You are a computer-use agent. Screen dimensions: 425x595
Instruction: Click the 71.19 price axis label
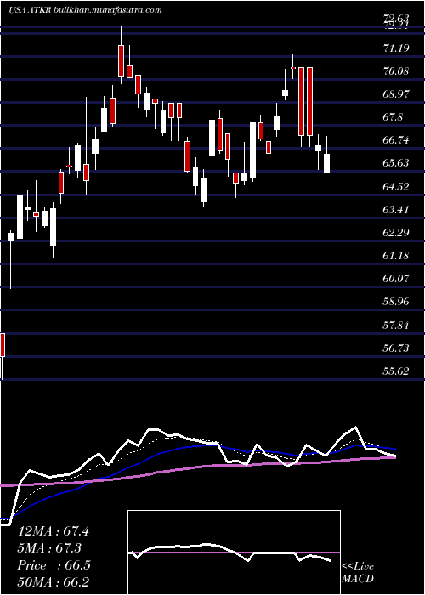[x=396, y=48]
